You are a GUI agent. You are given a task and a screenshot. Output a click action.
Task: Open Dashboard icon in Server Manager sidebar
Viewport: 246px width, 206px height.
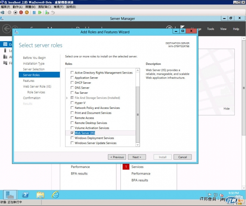tap(5, 44)
